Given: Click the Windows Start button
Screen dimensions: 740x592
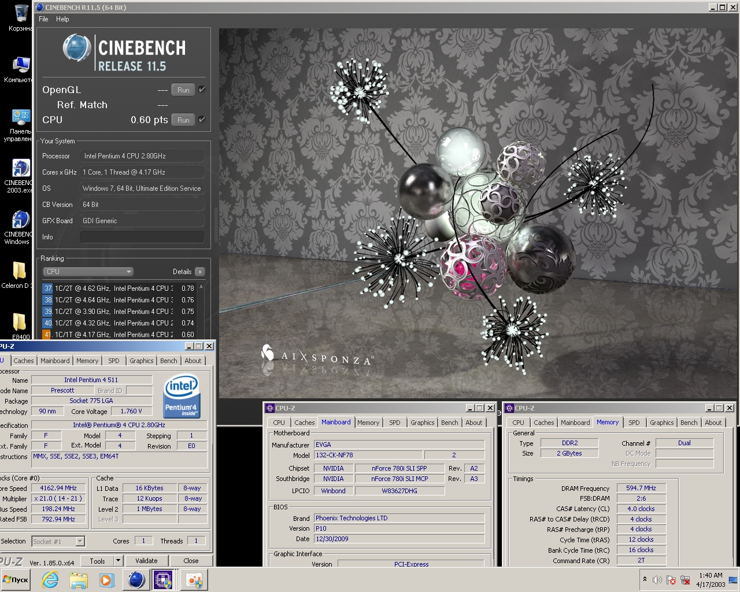Looking at the screenshot, I should [16, 580].
